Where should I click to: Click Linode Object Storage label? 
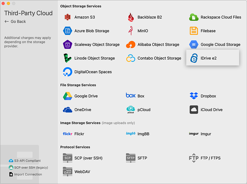coord(95,58)
